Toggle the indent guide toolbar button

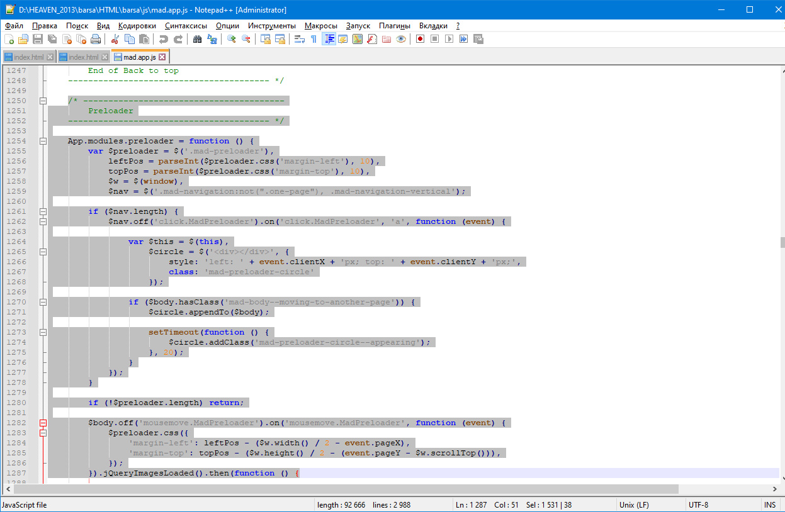click(x=329, y=39)
